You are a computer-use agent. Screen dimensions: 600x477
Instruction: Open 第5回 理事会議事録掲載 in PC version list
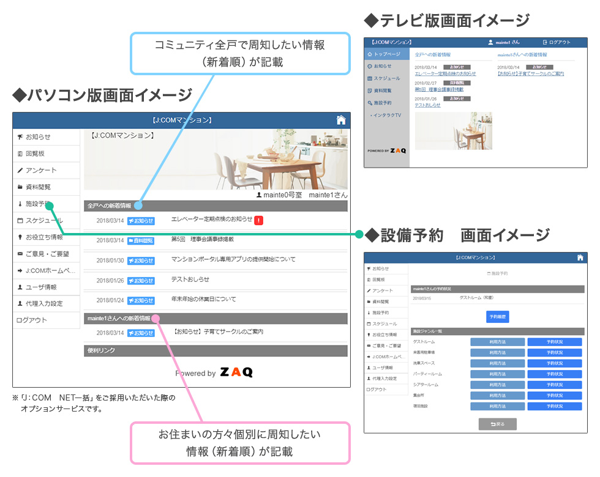[x=203, y=239]
